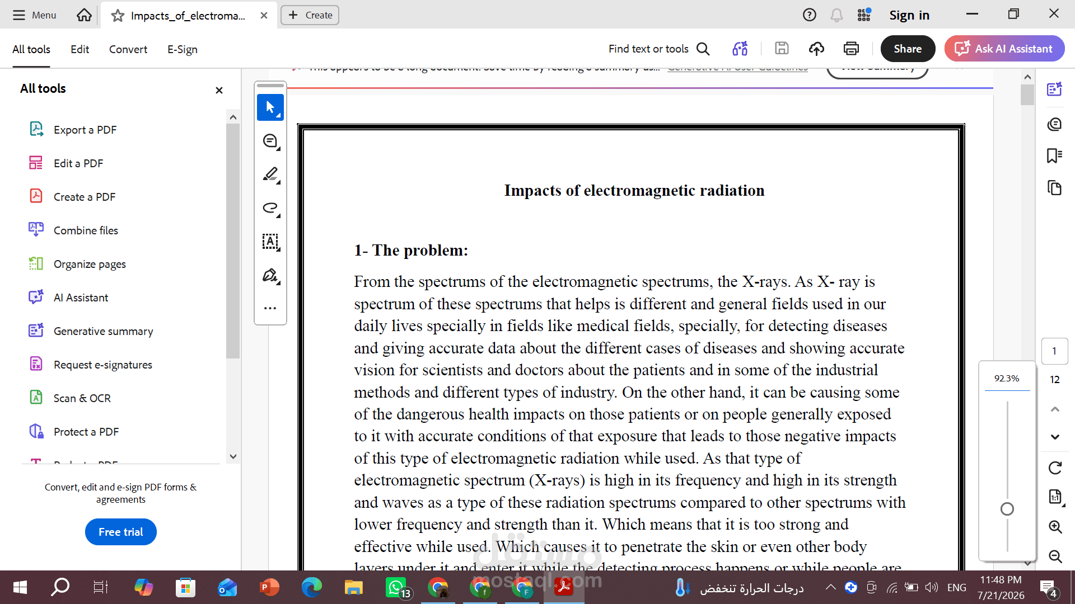
Task: Select the Impacts_of_electroma document tab
Action: point(188,16)
